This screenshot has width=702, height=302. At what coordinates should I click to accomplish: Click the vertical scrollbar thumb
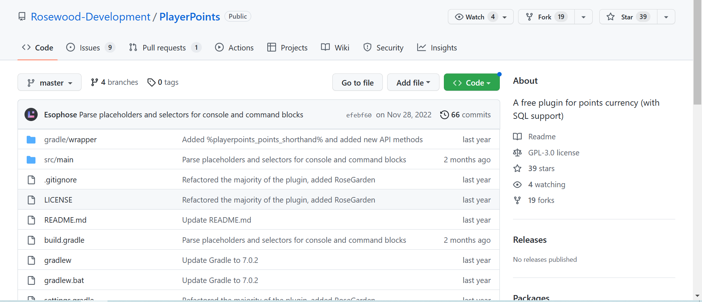point(698,53)
